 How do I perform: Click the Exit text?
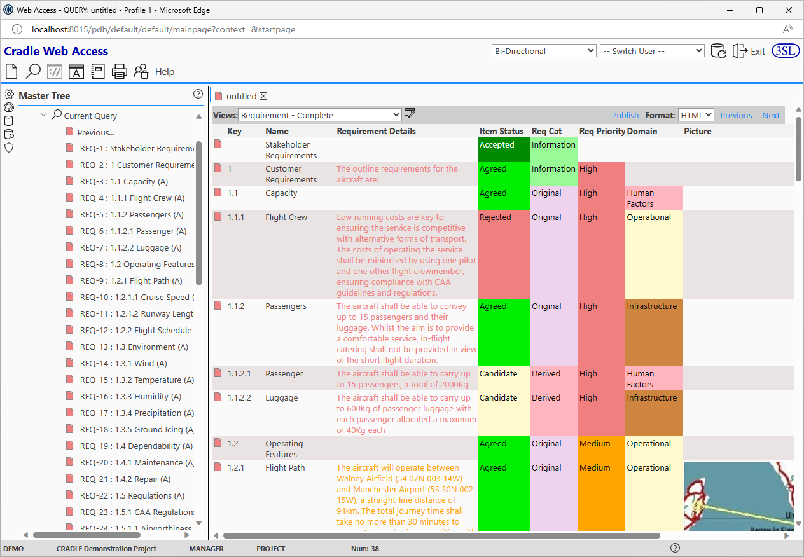pos(758,52)
